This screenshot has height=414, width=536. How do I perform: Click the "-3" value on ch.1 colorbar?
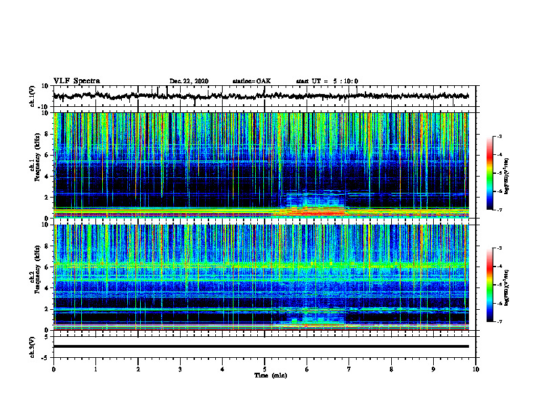[499, 136]
